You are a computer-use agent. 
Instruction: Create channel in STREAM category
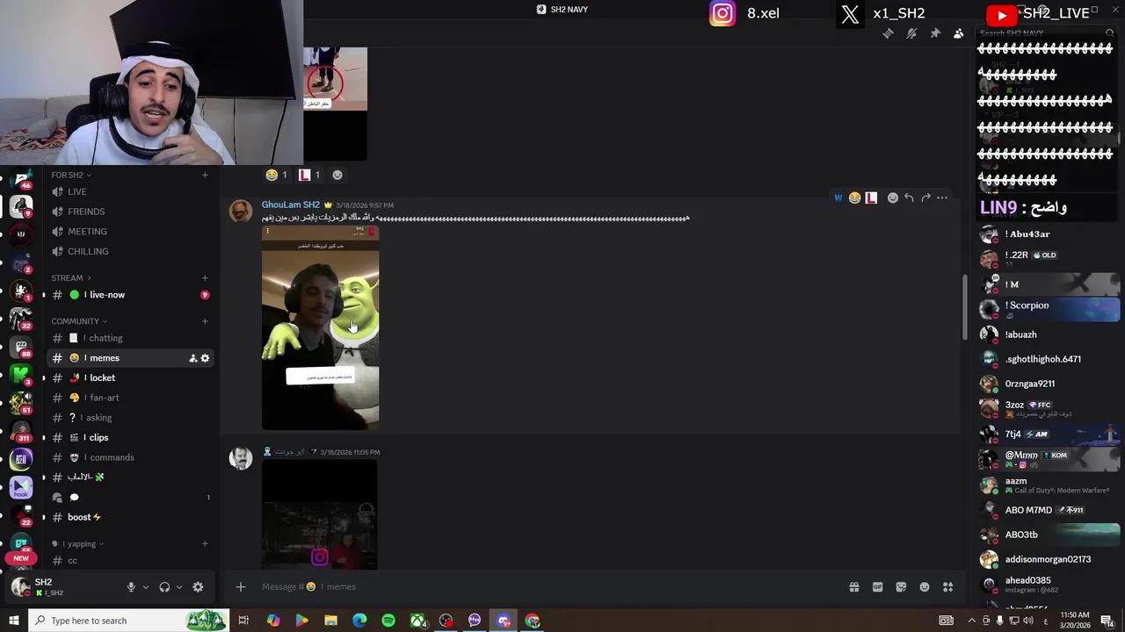205,278
